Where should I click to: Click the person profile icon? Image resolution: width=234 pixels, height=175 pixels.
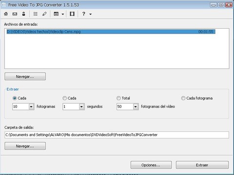click(24, 14)
